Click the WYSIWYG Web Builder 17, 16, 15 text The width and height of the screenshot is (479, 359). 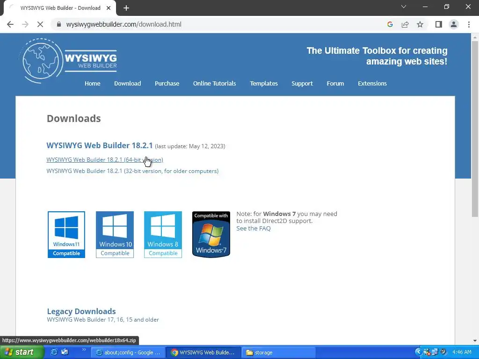point(103,320)
